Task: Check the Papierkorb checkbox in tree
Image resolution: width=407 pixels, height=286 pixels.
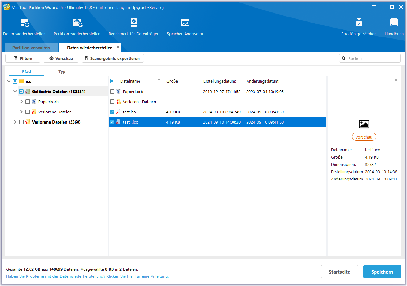Action: point(28,102)
